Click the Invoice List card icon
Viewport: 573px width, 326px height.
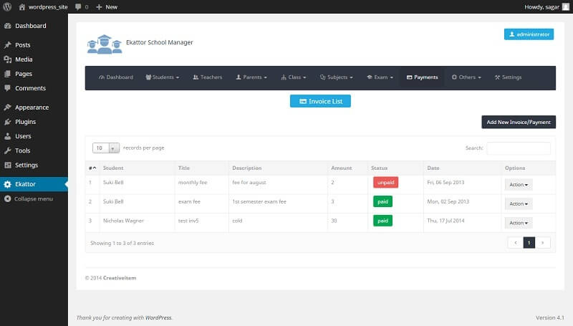point(303,101)
